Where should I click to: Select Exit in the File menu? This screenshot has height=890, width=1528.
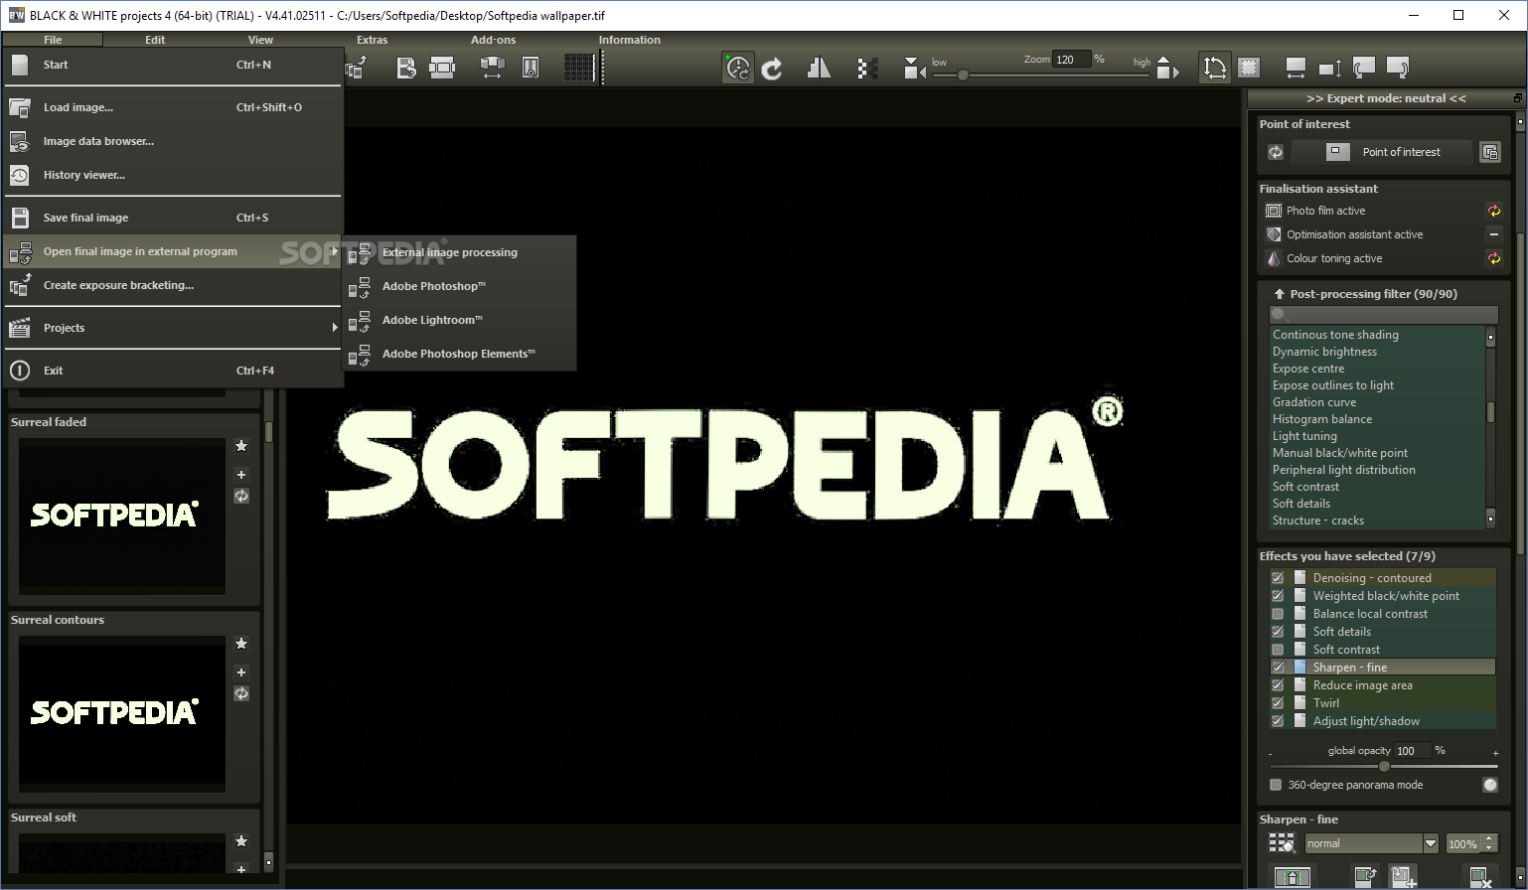173,371
